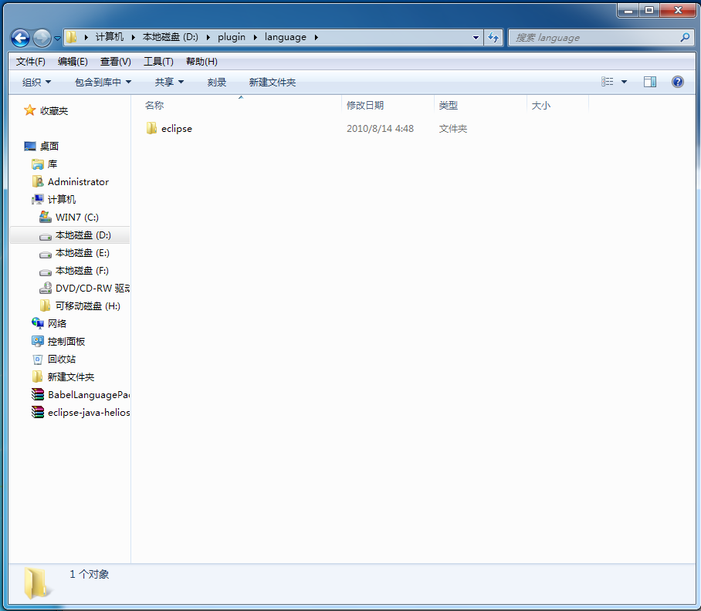The height and width of the screenshot is (611, 701).
Task: Select 本地磁盘 (D:) in the navigation tree
Action: coord(83,235)
